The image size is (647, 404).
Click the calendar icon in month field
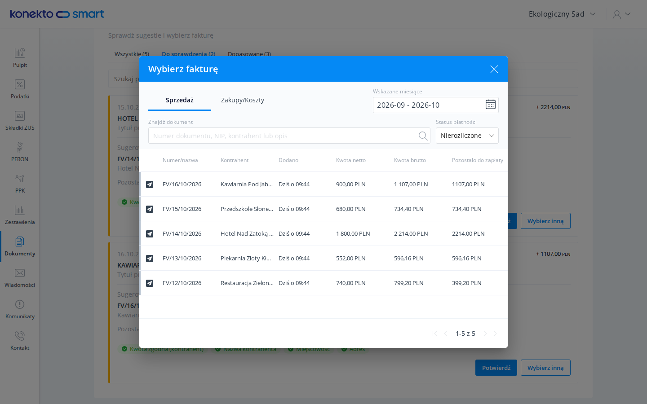tap(490, 105)
